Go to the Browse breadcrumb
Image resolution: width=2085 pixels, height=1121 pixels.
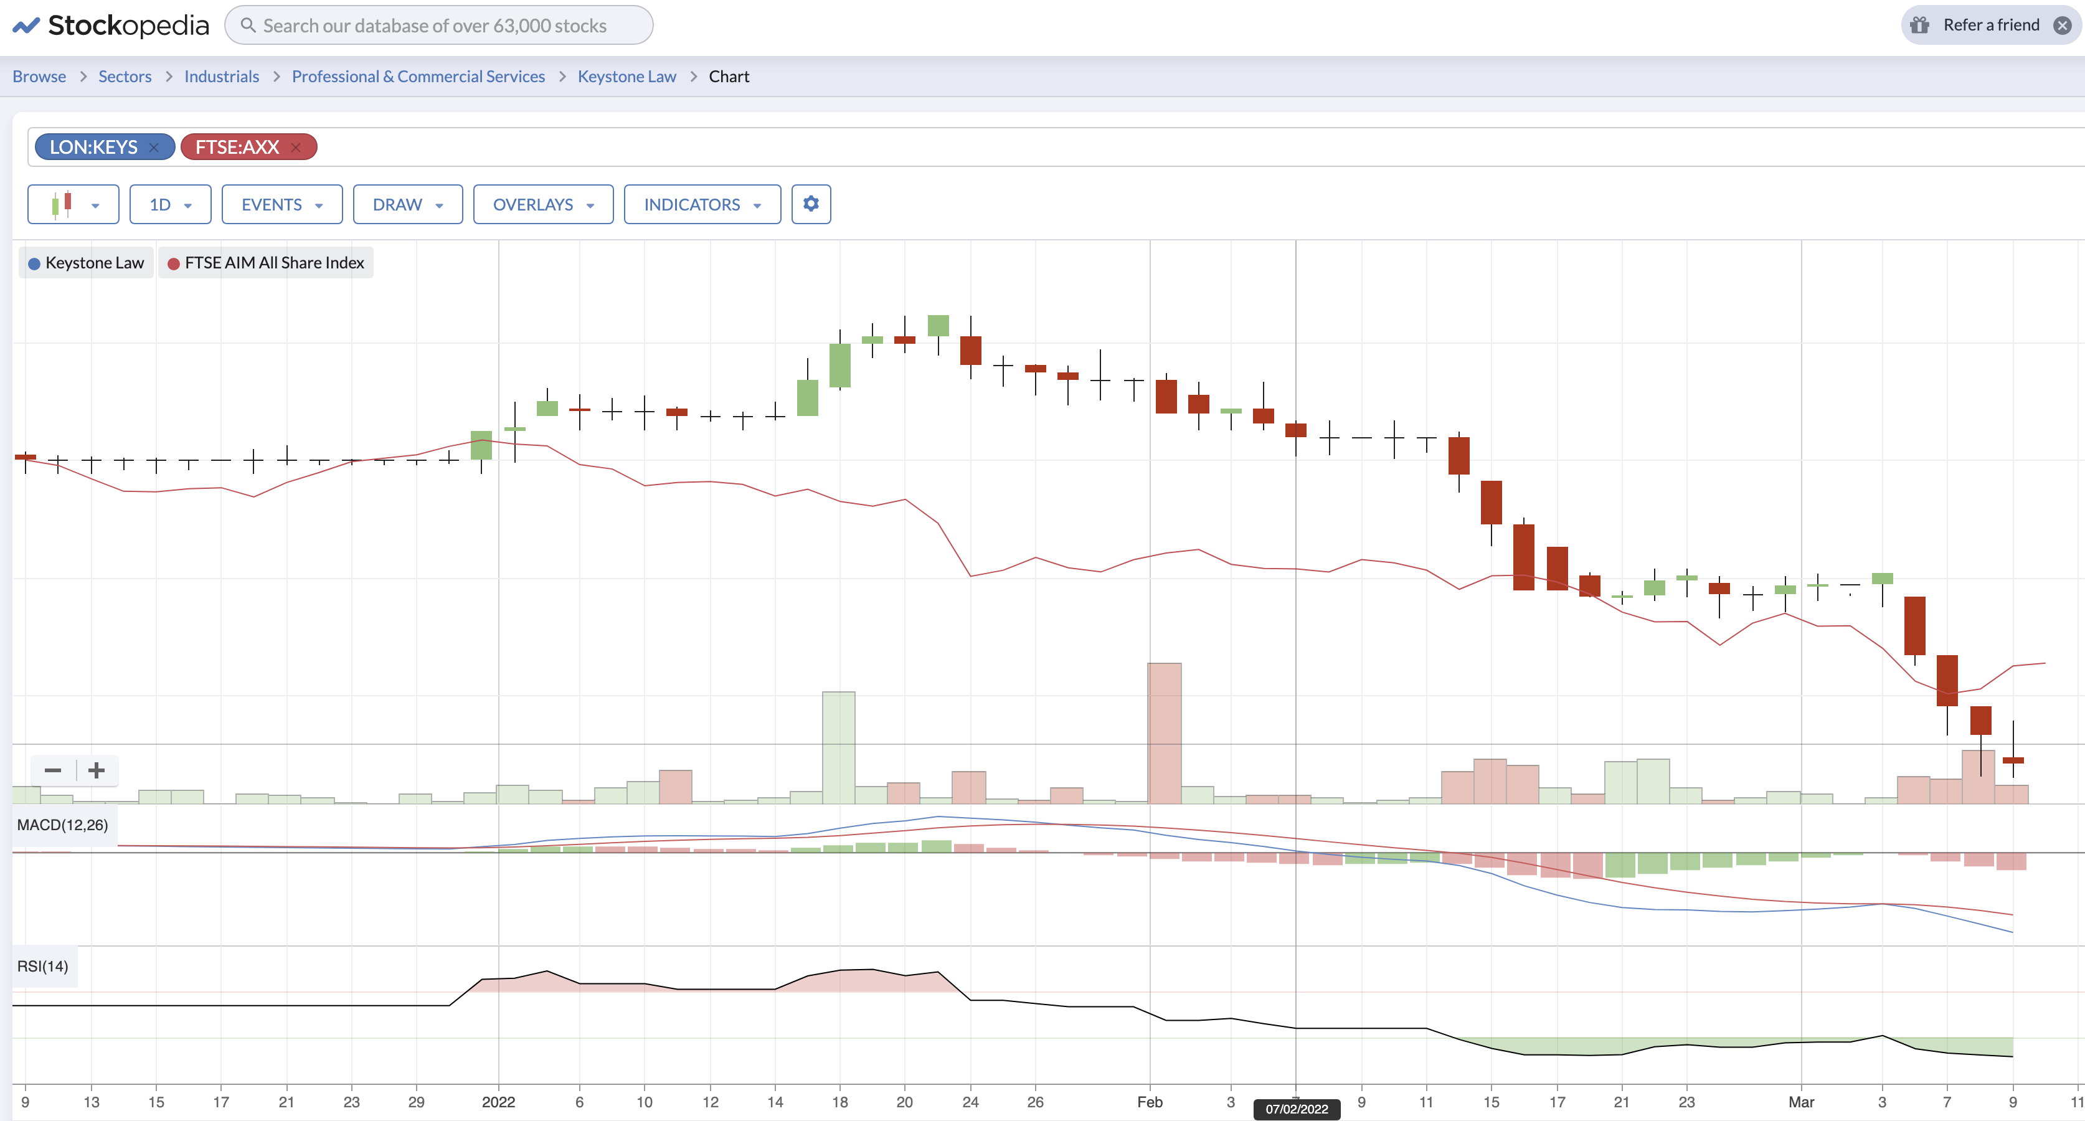39,76
